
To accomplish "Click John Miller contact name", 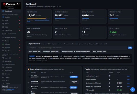I will pos(35,76).
